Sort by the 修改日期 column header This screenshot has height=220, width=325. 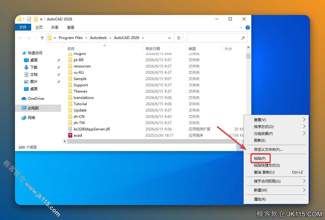click(153, 49)
